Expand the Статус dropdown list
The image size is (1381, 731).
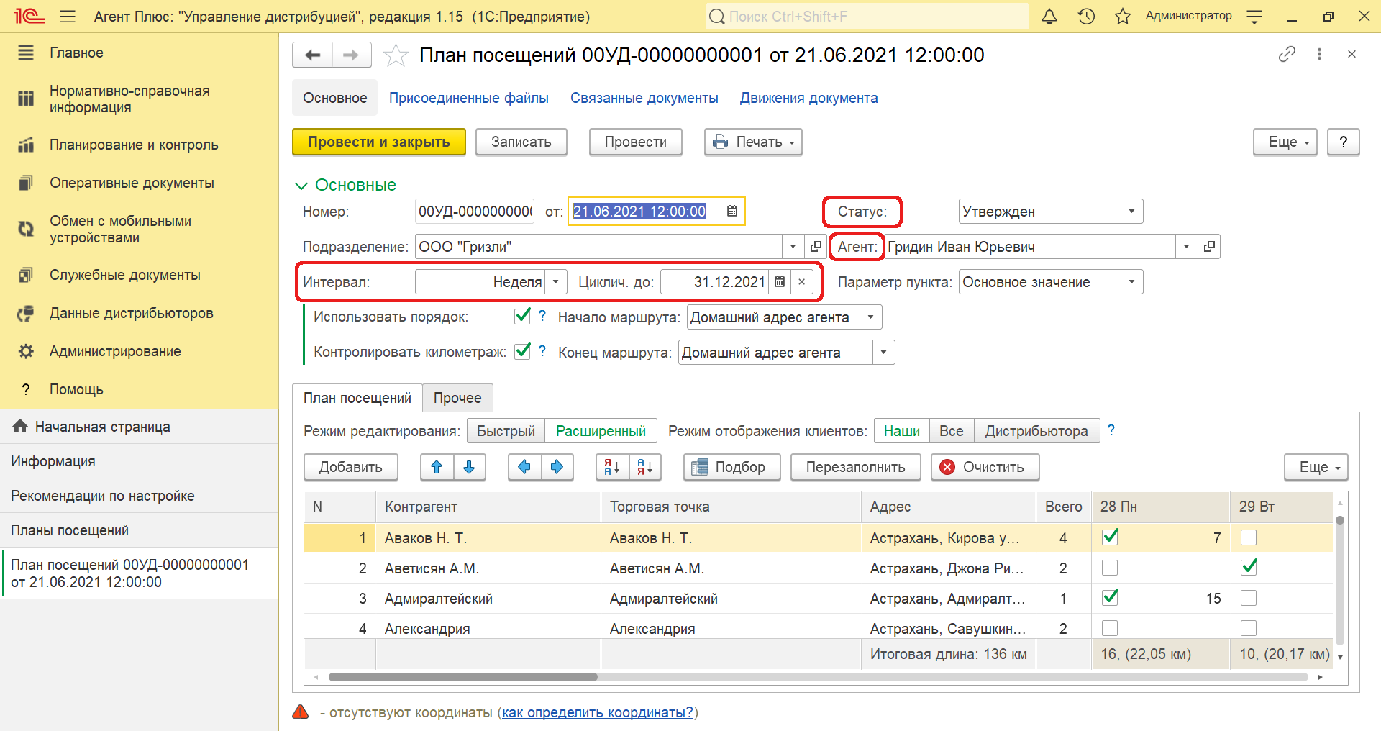click(1131, 212)
